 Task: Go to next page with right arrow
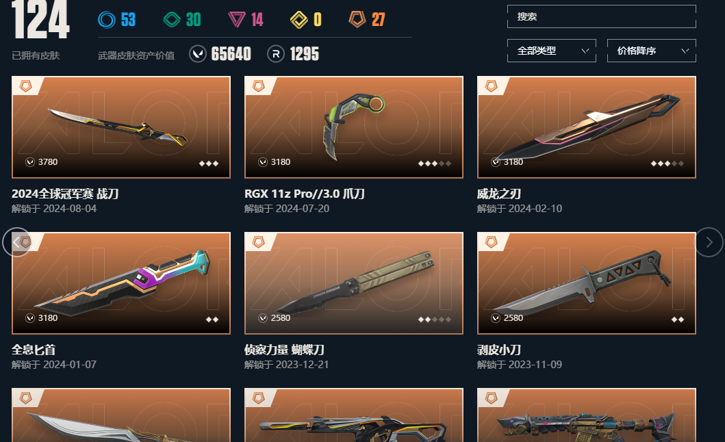point(709,242)
